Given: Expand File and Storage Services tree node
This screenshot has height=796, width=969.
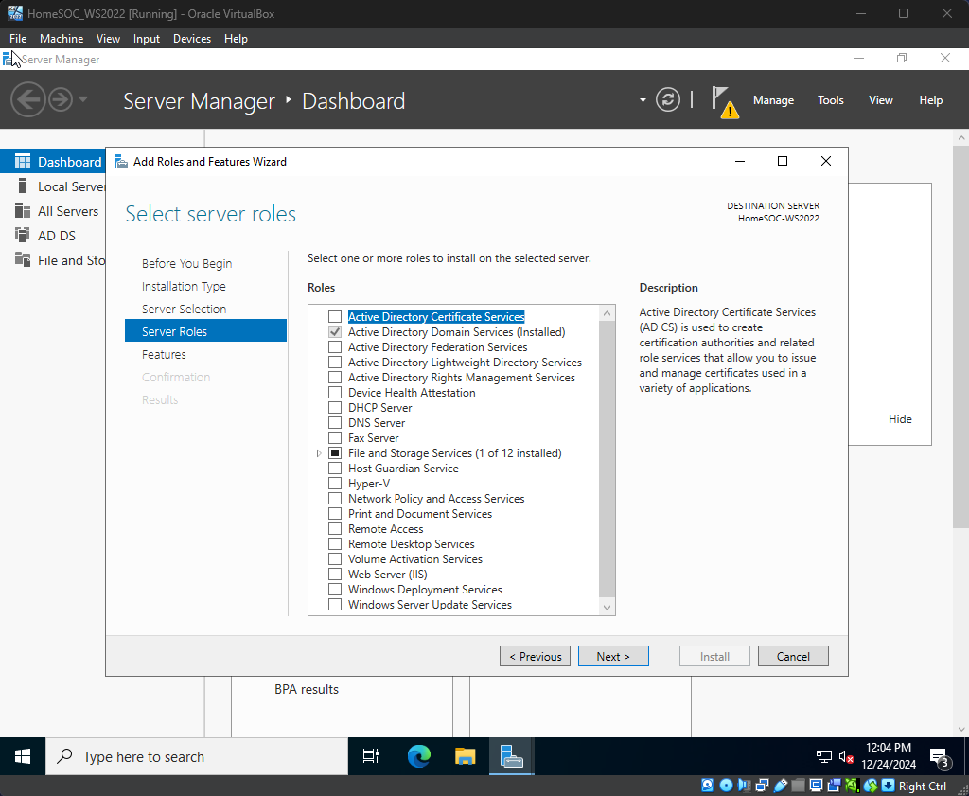Looking at the screenshot, I should tap(320, 453).
